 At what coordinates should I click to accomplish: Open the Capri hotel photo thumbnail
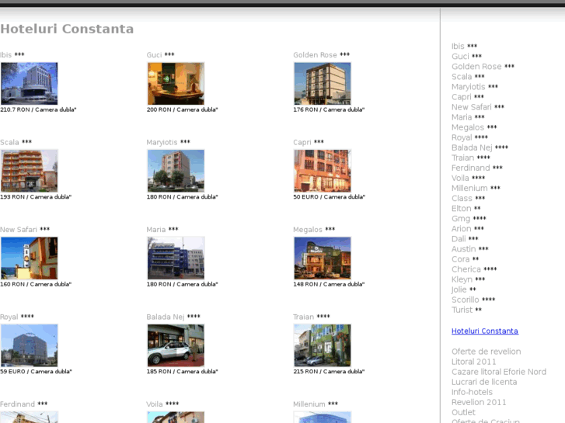coord(323,171)
